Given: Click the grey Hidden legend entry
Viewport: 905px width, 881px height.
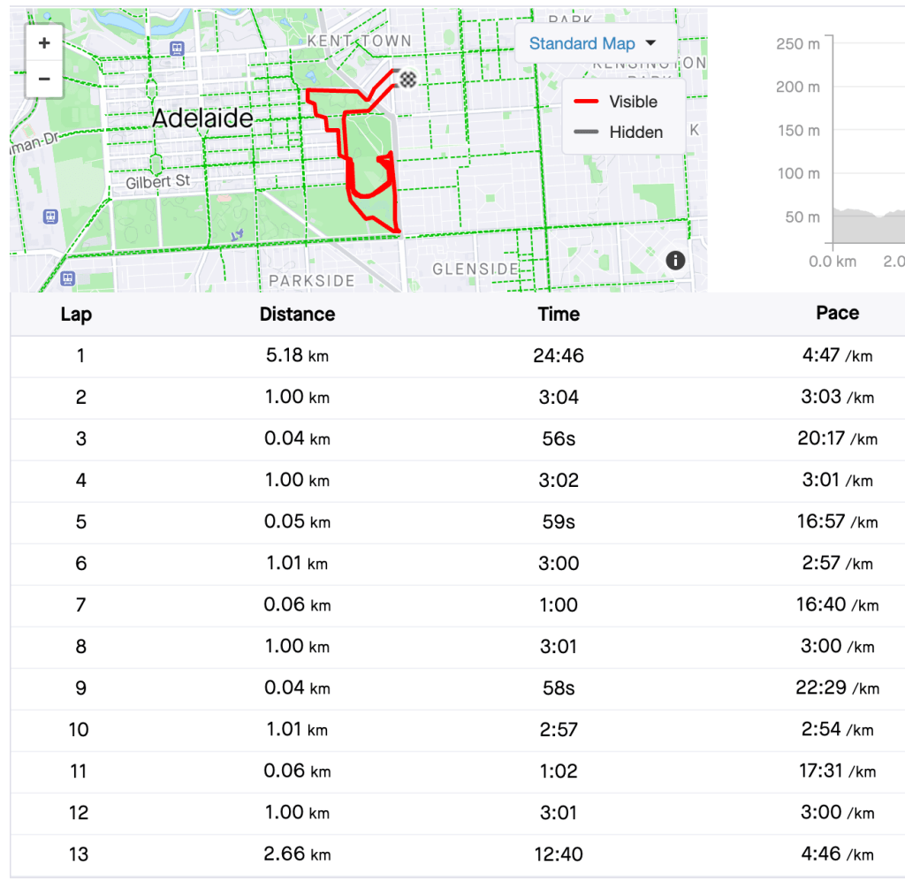Looking at the screenshot, I should [622, 133].
